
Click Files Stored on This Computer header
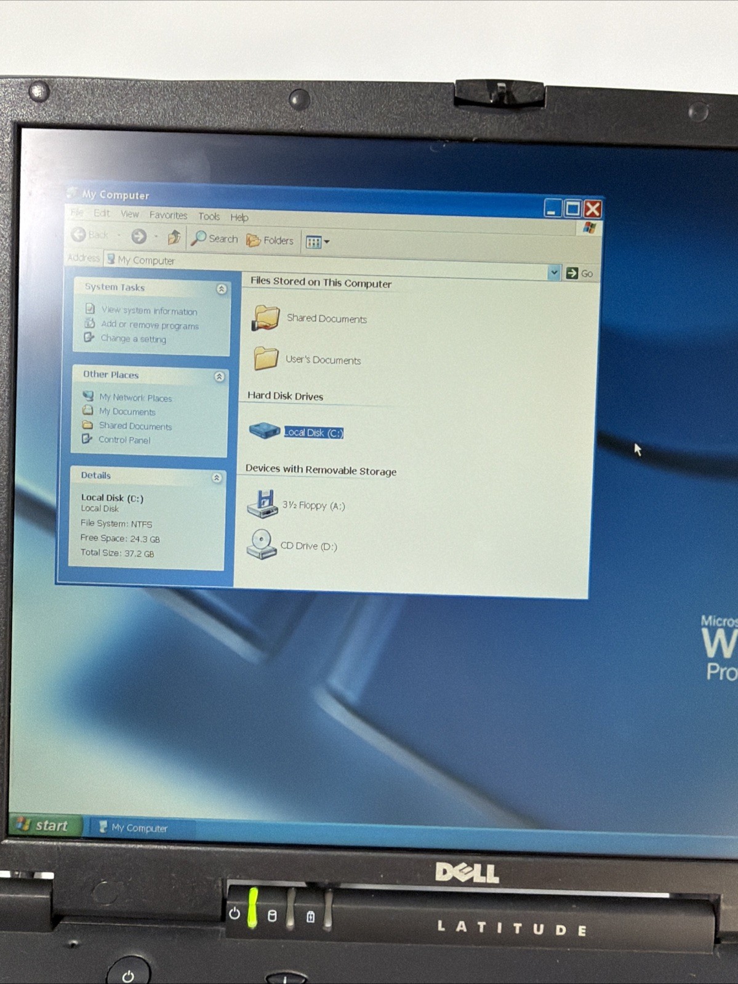(321, 282)
